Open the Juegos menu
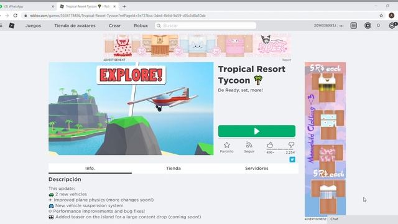Image resolution: width=398 pixels, height=224 pixels. tap(33, 26)
